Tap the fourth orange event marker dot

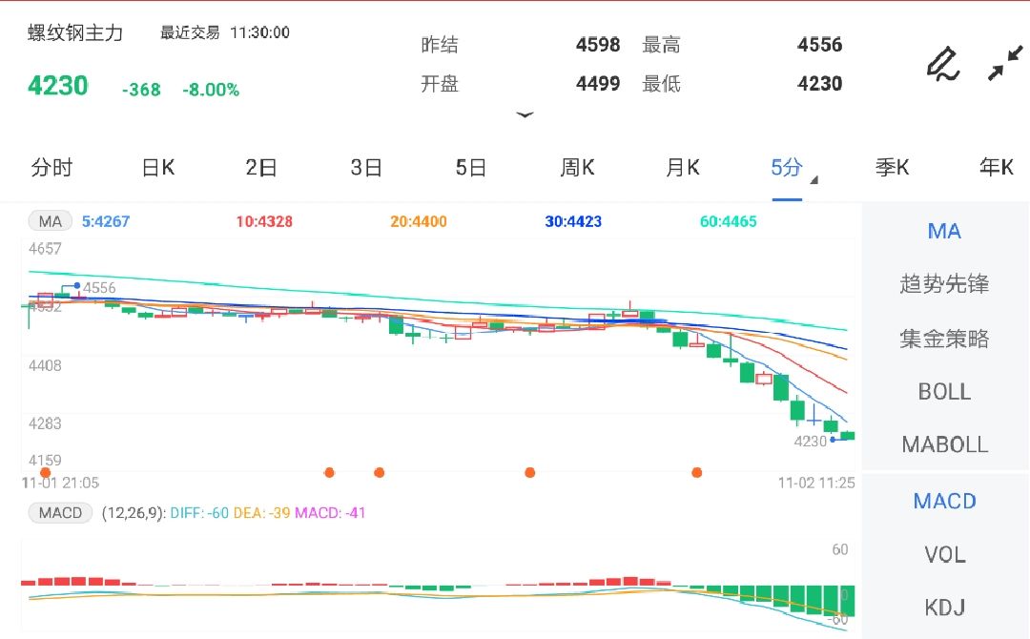click(x=530, y=472)
